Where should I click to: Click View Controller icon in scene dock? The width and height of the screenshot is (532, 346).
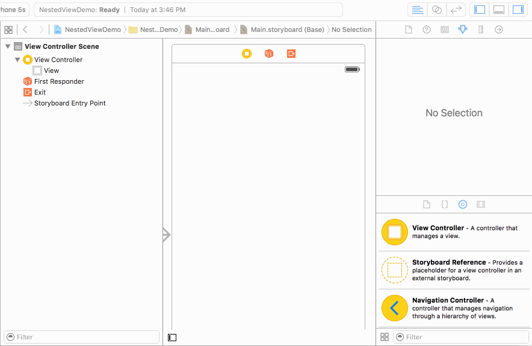click(247, 54)
